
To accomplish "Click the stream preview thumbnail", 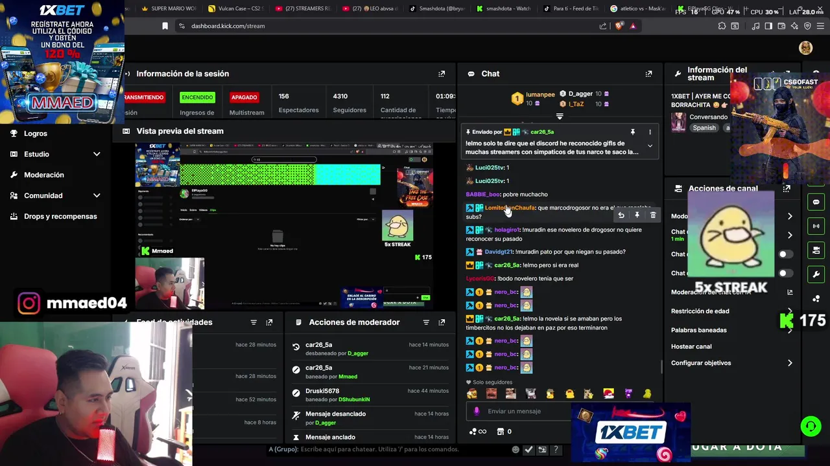I will [284, 225].
